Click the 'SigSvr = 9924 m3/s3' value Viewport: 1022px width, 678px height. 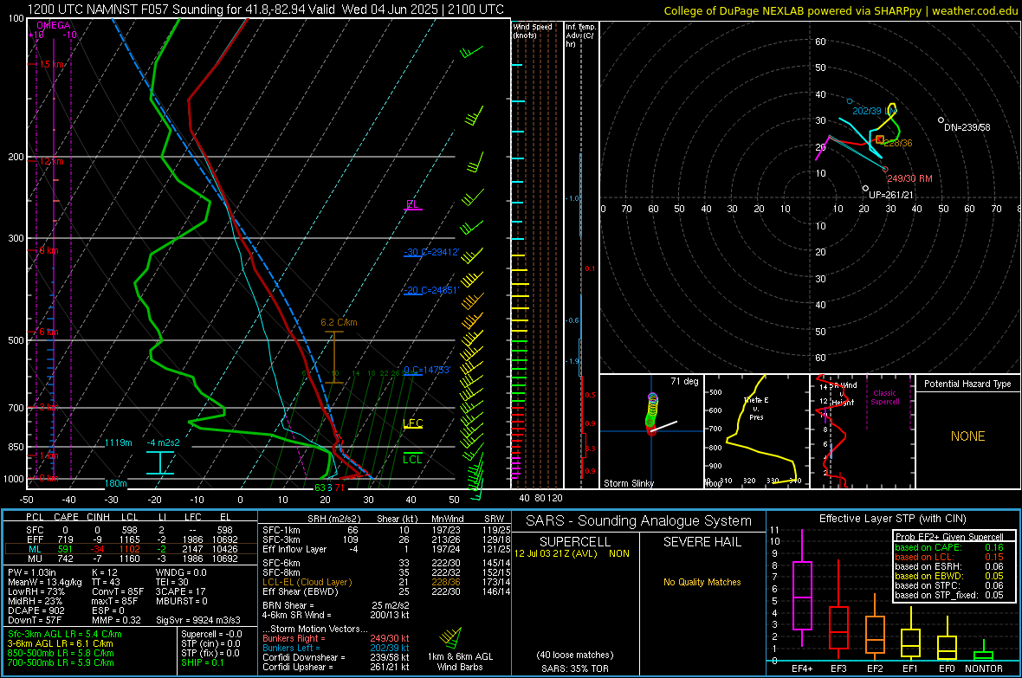pyautogui.click(x=198, y=621)
